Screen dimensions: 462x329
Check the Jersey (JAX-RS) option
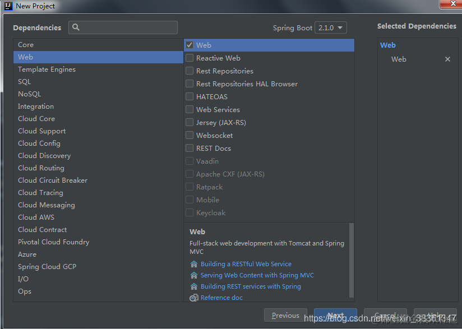coord(190,122)
